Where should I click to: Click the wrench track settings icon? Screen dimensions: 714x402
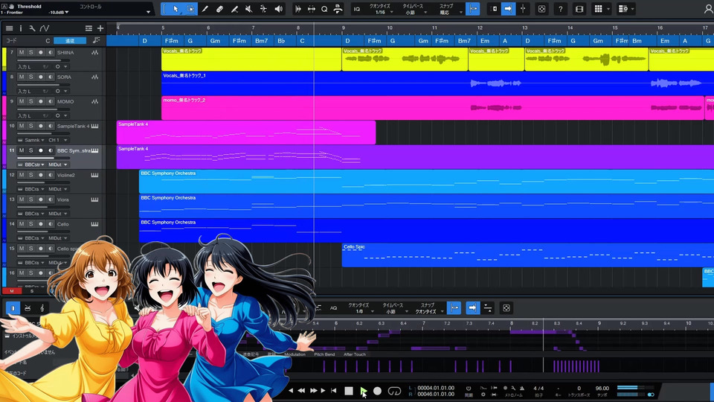tap(32, 28)
